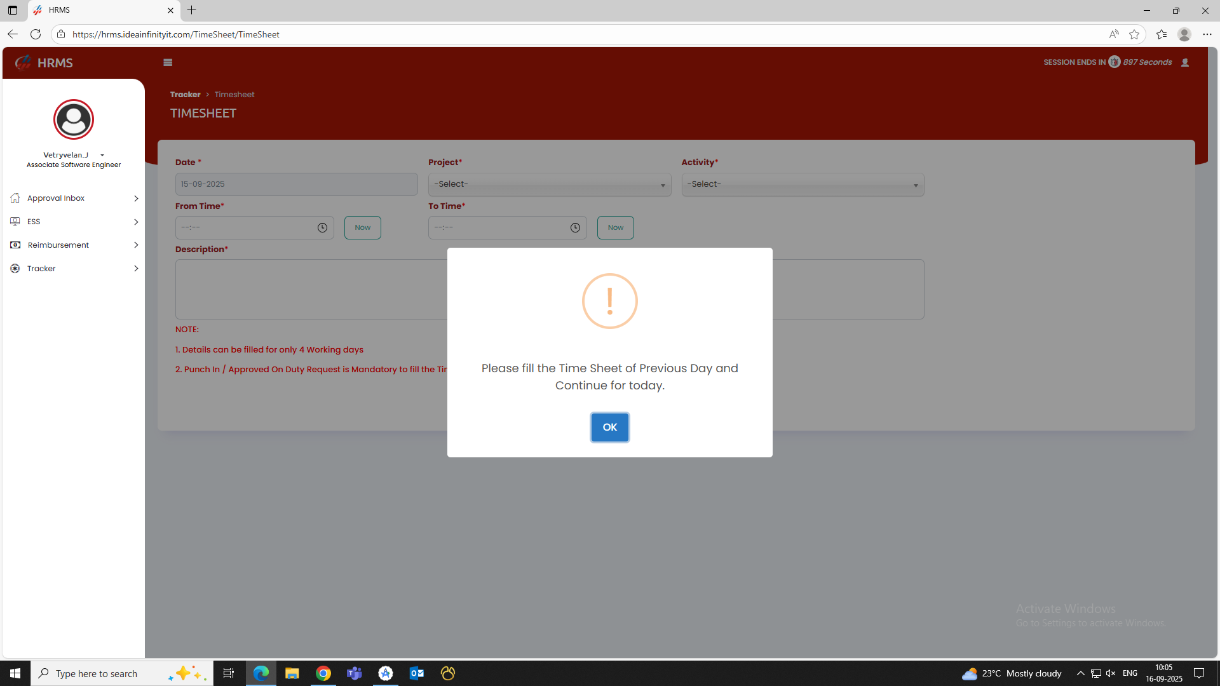The image size is (1220, 686).
Task: Expand the Vetryvelan.J user name dropdown arrow
Action: coord(102,155)
